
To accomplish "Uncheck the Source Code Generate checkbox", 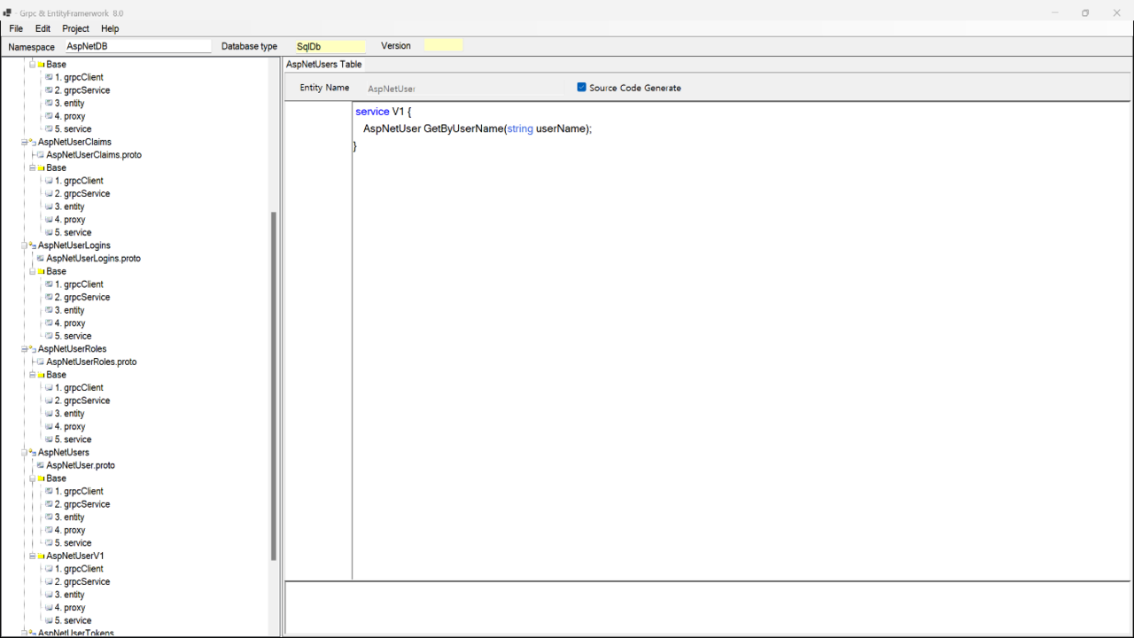I will [582, 88].
